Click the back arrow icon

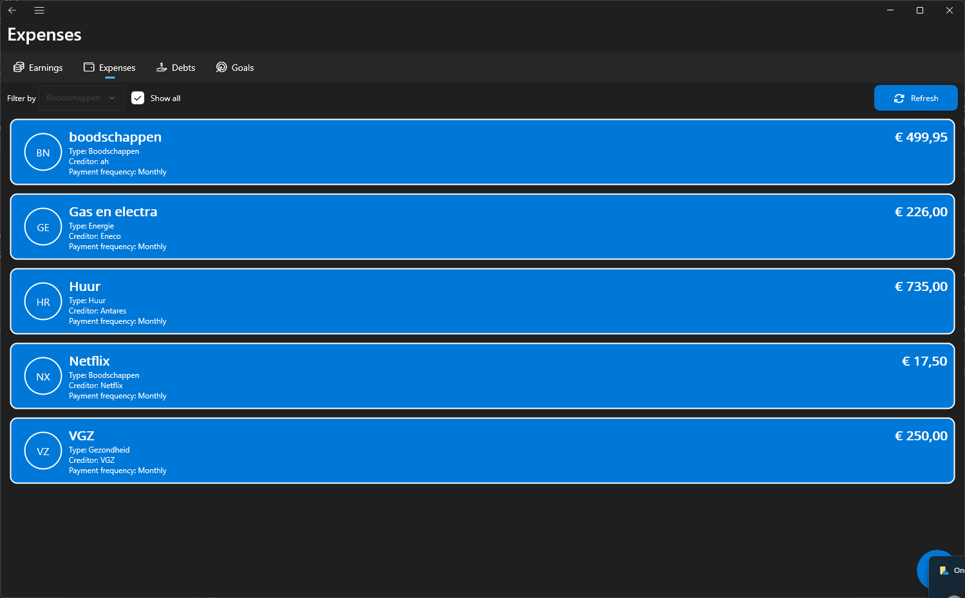coord(12,10)
